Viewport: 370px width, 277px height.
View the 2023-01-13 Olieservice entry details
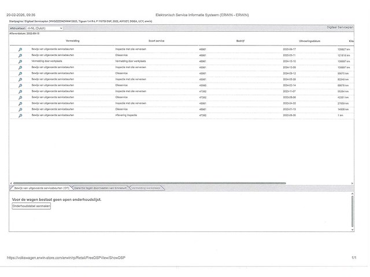click(x=20, y=110)
